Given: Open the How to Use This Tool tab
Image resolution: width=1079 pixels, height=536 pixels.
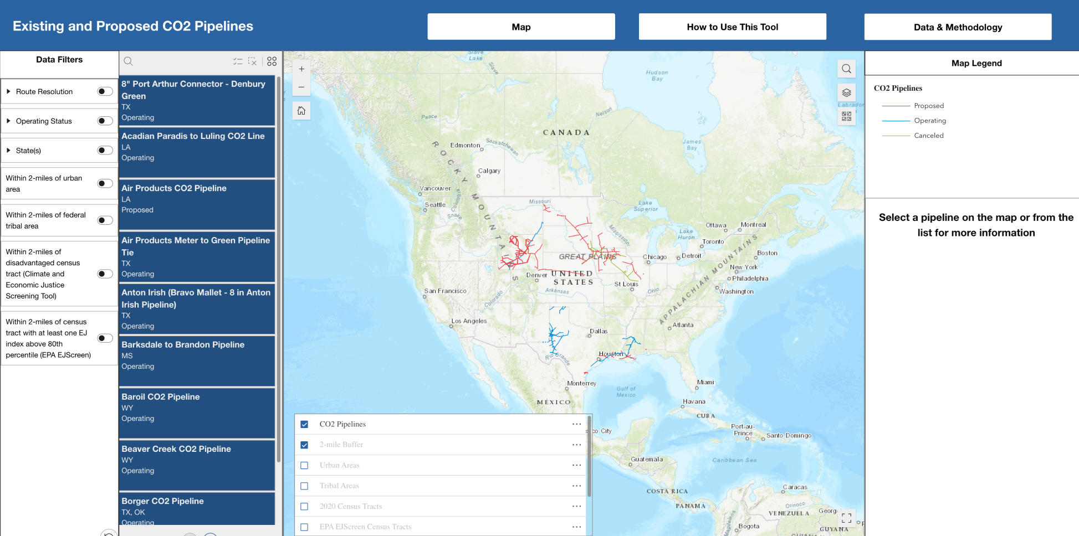Looking at the screenshot, I should (732, 27).
